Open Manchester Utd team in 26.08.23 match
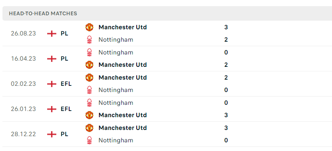The height and width of the screenshot is (151, 332). (x=123, y=27)
